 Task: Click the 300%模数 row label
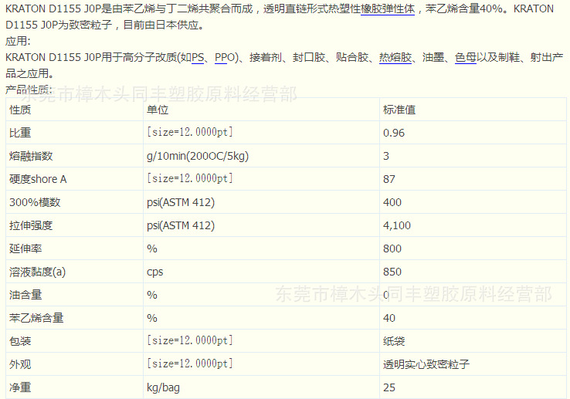(35, 202)
